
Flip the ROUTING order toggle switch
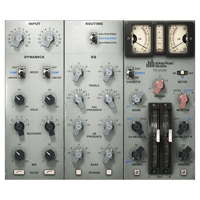93,38
